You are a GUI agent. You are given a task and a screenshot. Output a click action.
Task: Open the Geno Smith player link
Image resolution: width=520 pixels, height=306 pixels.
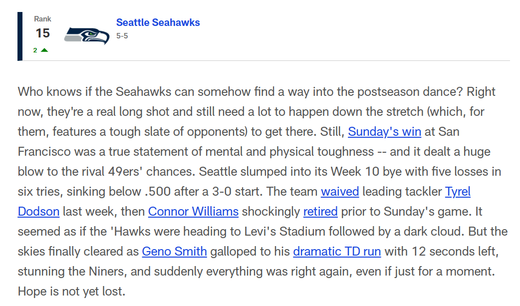175,251
